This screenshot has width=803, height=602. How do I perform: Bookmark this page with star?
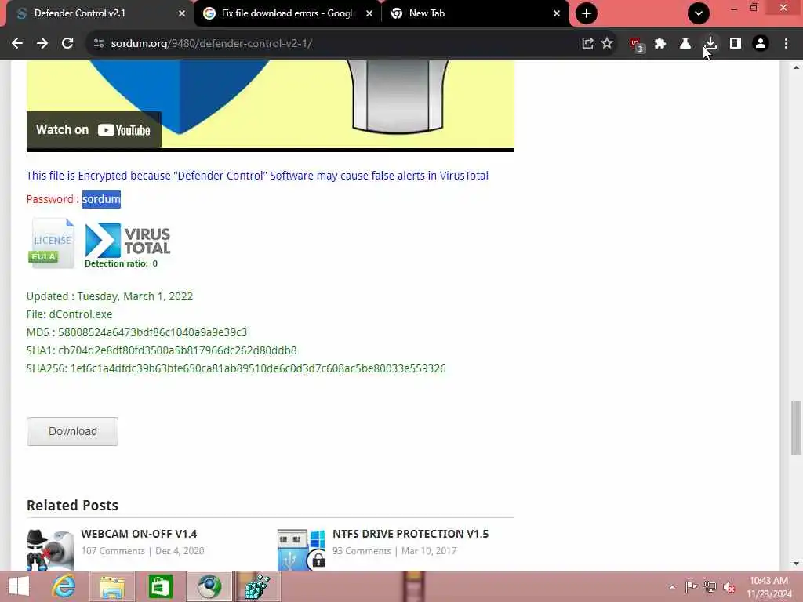pos(607,44)
